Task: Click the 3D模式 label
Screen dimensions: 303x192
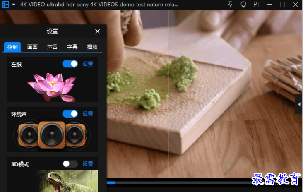Action: (20, 164)
